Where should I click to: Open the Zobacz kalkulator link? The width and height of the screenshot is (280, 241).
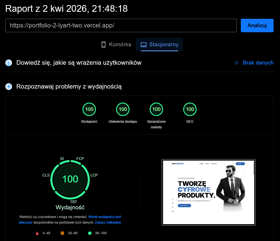click(x=108, y=223)
